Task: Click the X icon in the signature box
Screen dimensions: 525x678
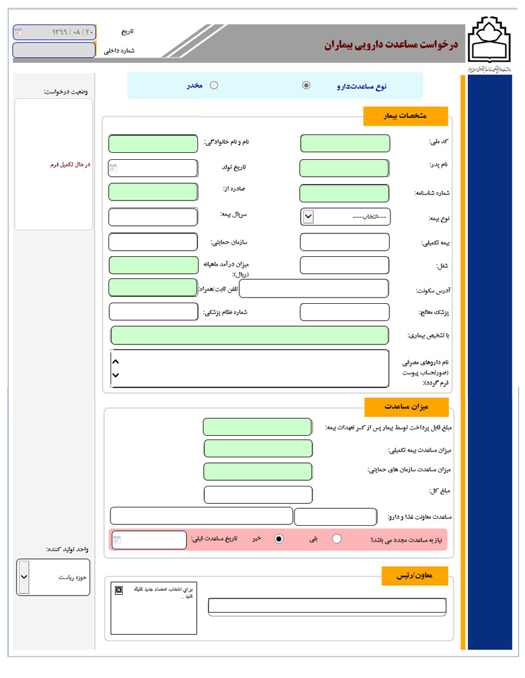Action: [119, 590]
